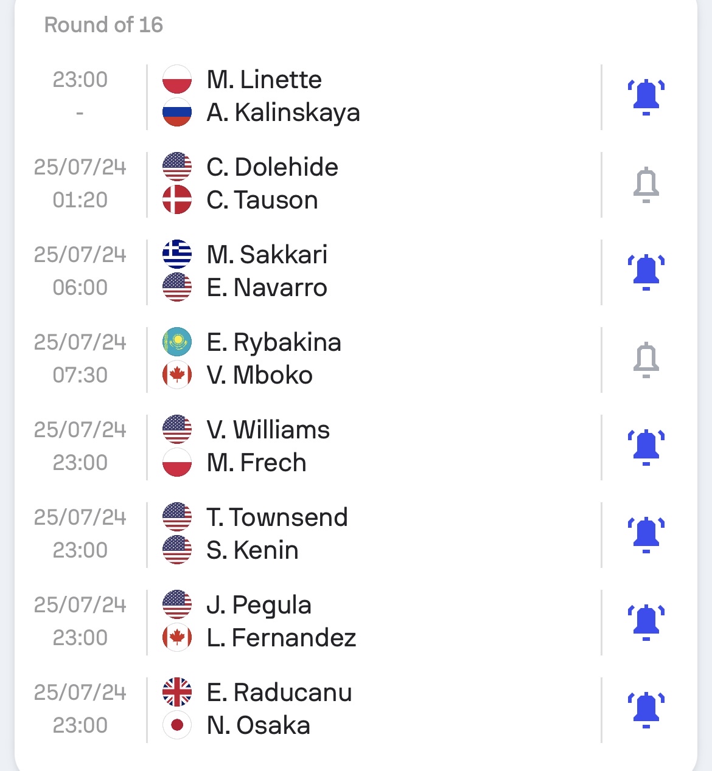Open the T. Townsend match at 23:00
This screenshot has height=771, width=712.
[x=356, y=534]
